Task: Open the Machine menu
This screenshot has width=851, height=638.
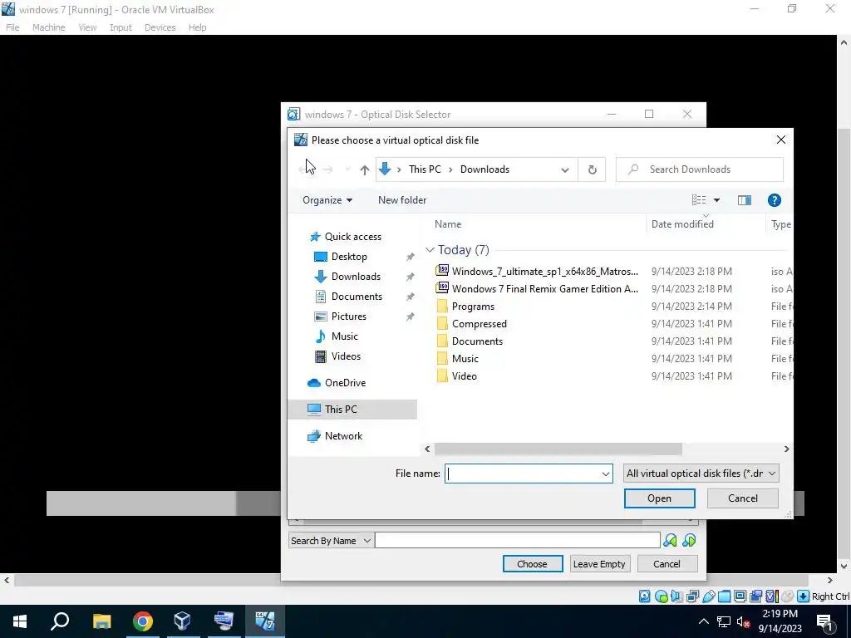Action: pos(49,27)
